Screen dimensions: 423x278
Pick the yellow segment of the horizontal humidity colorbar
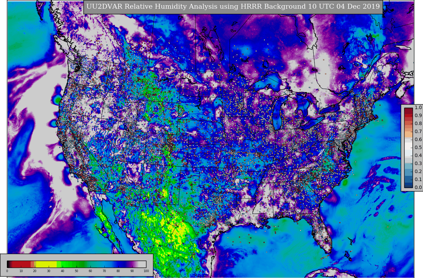coord(46,264)
